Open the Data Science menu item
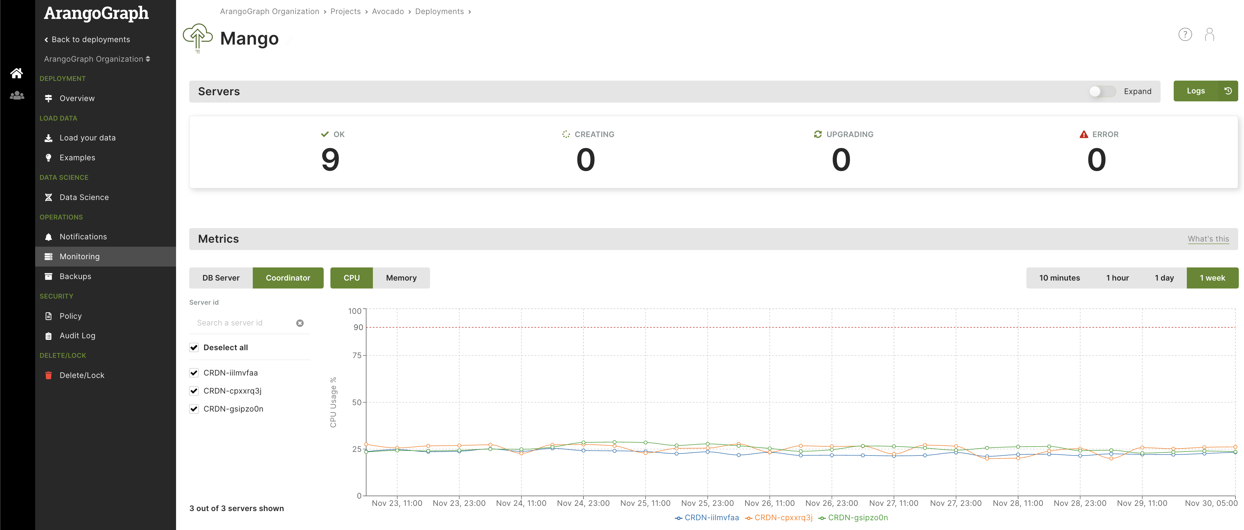This screenshot has height=530, width=1244. (x=105, y=197)
